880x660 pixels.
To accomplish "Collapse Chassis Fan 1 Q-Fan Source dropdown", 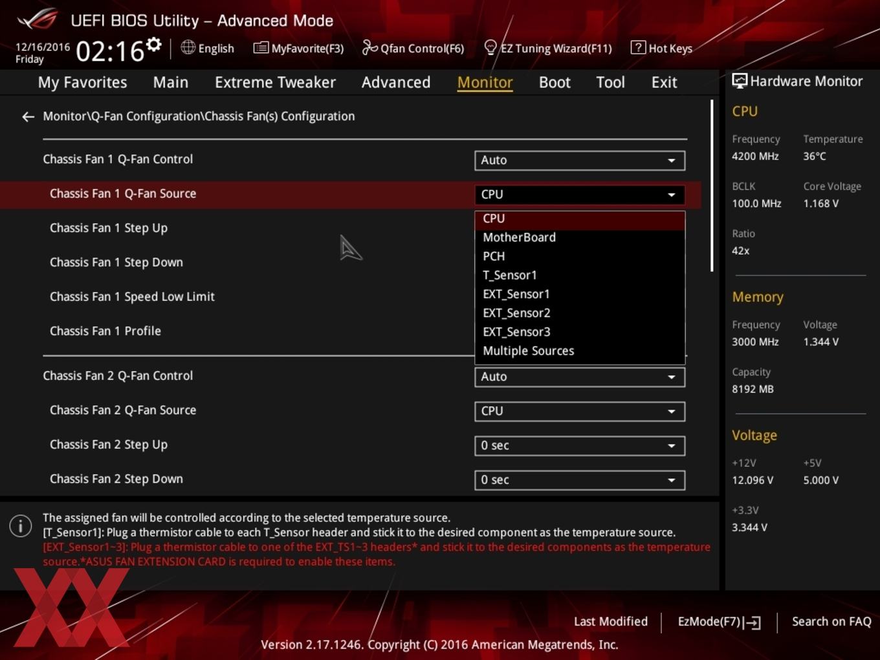I will click(580, 195).
